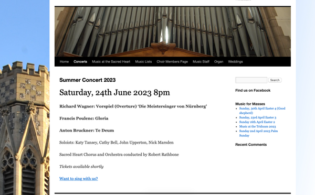View the Music Staff page
315x195 pixels.
pyautogui.click(x=201, y=61)
